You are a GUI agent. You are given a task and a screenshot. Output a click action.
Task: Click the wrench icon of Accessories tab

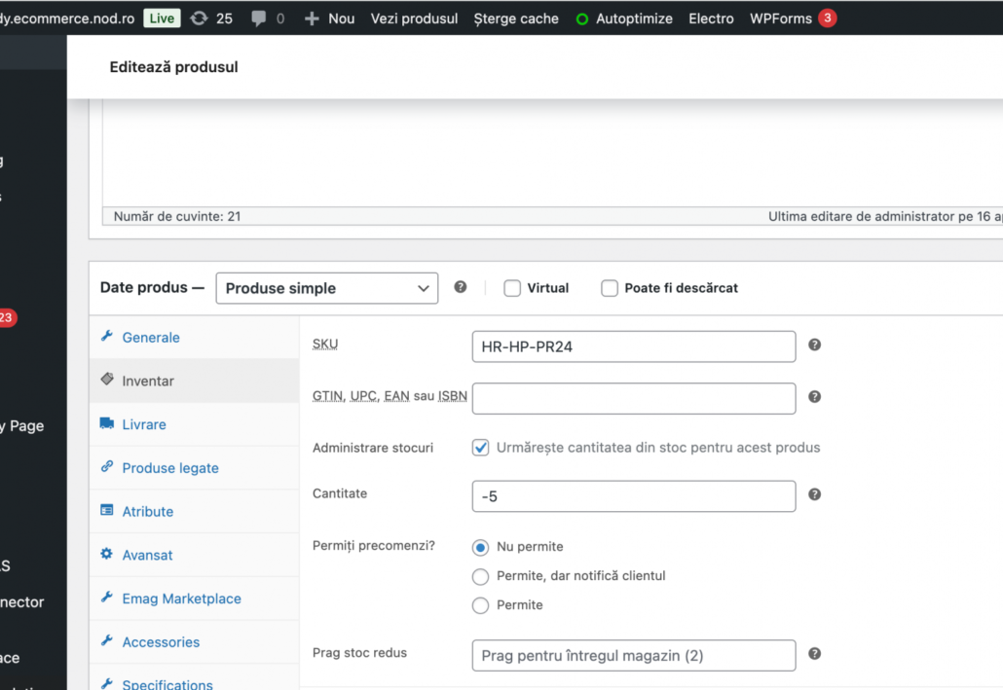[x=107, y=640]
